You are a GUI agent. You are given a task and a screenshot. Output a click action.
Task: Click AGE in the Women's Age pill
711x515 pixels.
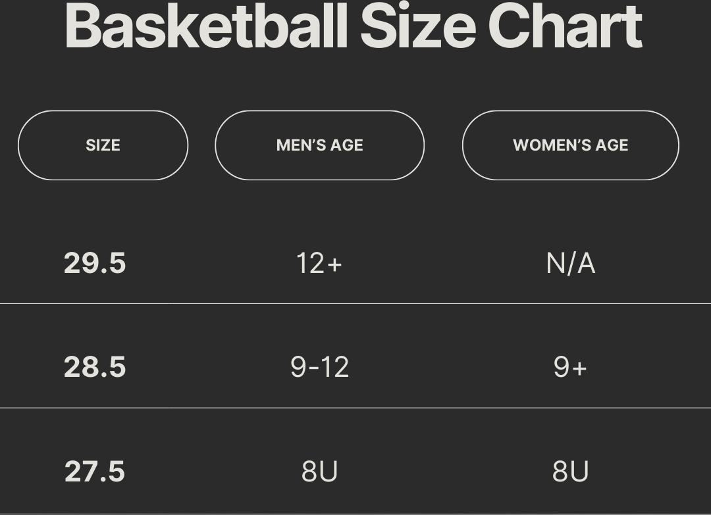[x=612, y=145]
